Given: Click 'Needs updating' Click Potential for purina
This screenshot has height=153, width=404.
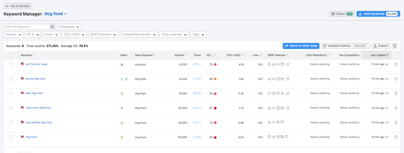Looking at the screenshot, I should coord(320,79).
